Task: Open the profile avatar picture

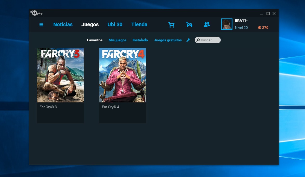Action: coord(227,24)
